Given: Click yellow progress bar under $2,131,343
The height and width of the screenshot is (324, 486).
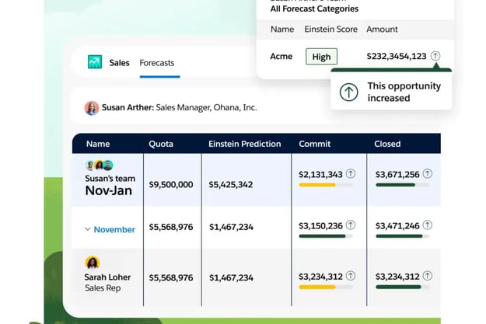Looking at the screenshot, I should [326, 185].
